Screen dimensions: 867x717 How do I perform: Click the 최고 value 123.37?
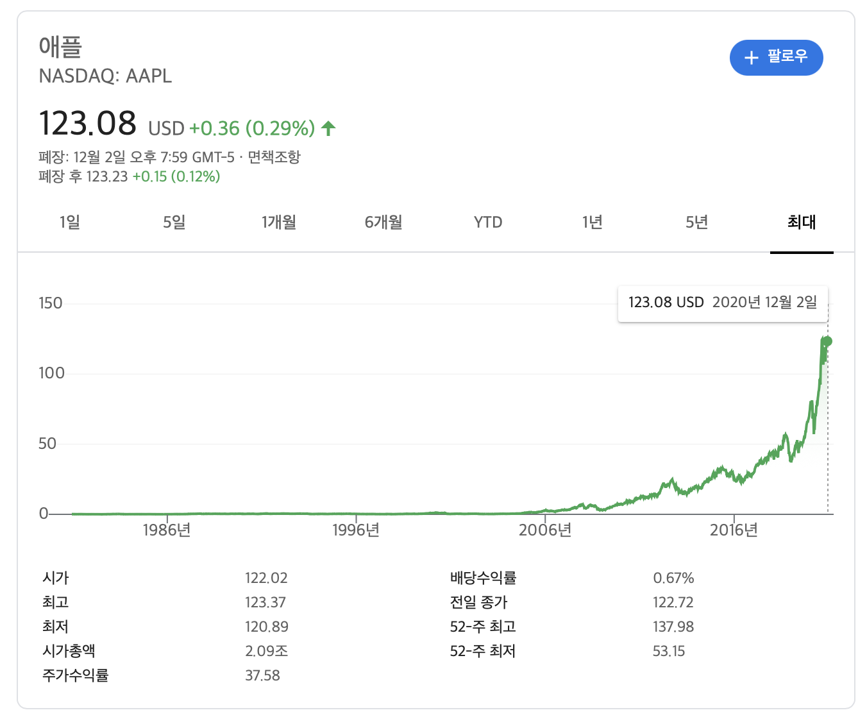[x=265, y=602]
